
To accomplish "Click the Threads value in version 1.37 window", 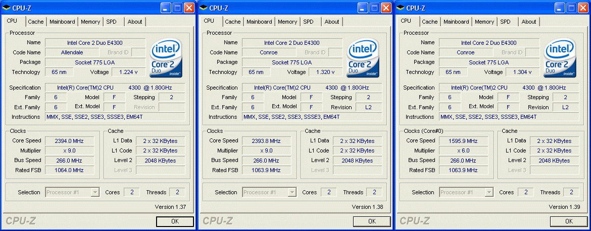I will tap(177, 192).
